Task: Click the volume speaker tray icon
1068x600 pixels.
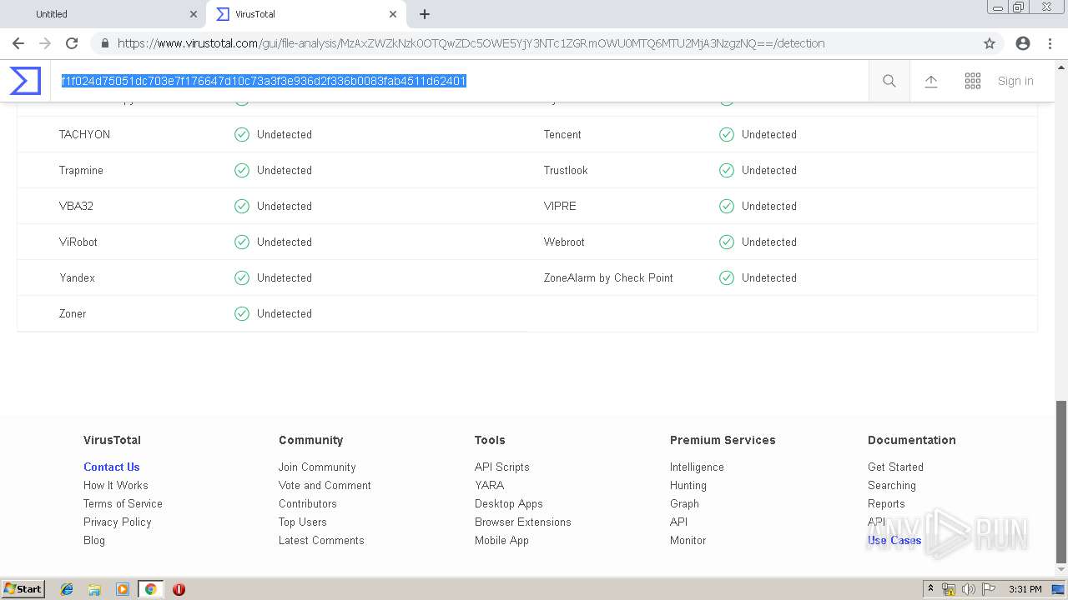Action: tap(969, 589)
